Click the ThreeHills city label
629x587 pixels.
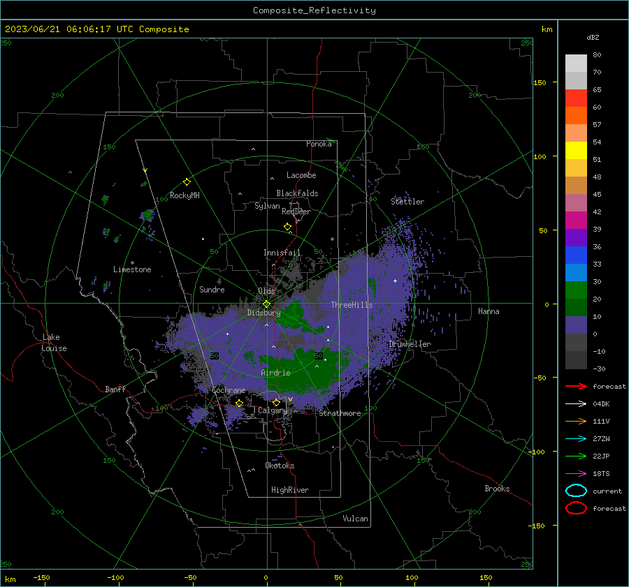pyautogui.click(x=352, y=305)
